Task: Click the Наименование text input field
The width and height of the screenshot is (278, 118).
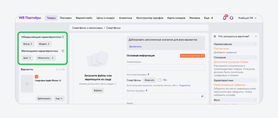Action: tap(166, 67)
